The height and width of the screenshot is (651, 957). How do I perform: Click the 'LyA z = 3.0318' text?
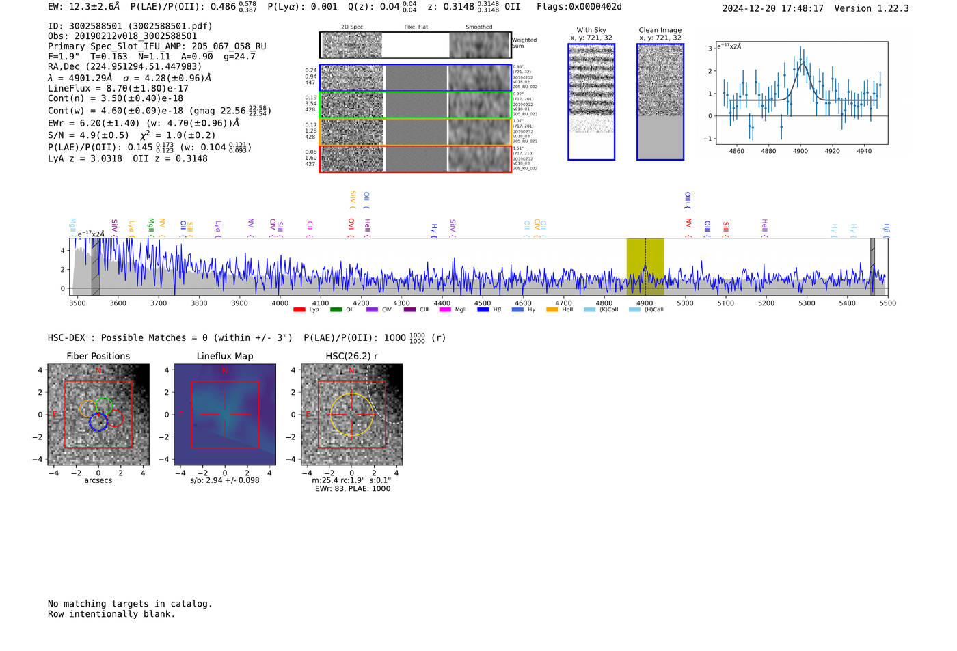pyautogui.click(x=85, y=158)
